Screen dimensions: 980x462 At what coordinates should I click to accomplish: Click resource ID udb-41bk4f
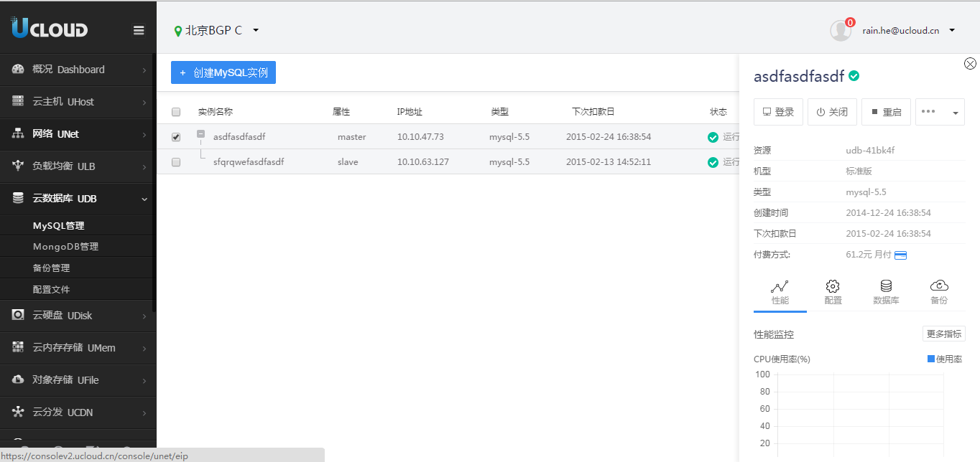point(870,151)
